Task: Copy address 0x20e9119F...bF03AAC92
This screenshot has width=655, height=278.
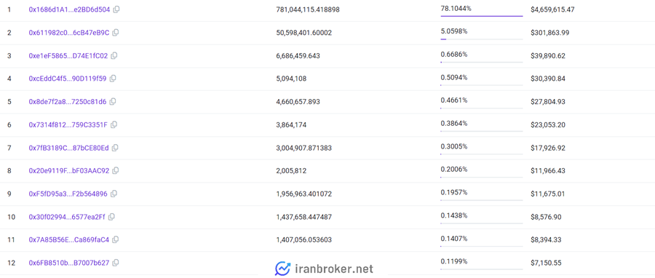Action: 116,171
